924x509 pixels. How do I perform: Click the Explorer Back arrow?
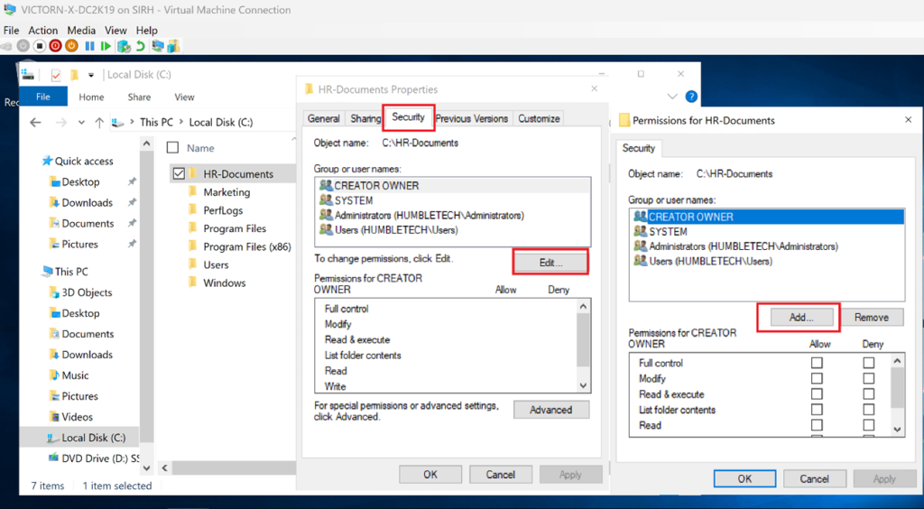pyautogui.click(x=35, y=122)
